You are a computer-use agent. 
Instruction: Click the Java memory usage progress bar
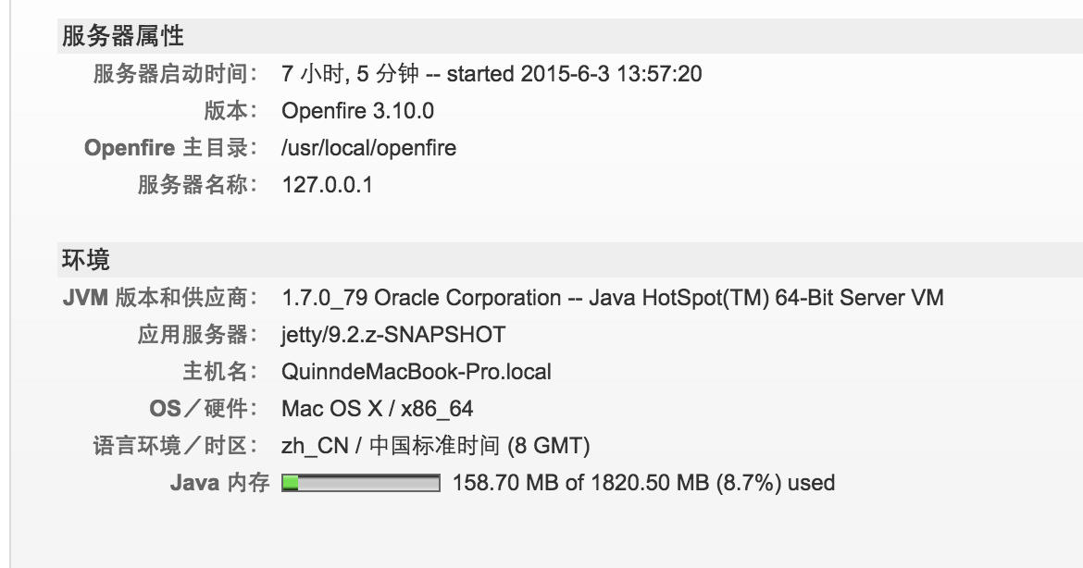(361, 483)
